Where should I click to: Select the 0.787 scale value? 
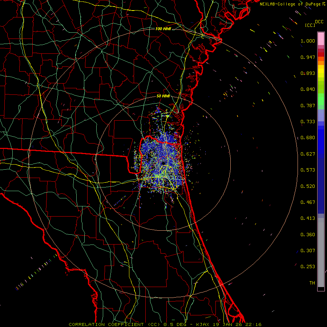pos(308,105)
